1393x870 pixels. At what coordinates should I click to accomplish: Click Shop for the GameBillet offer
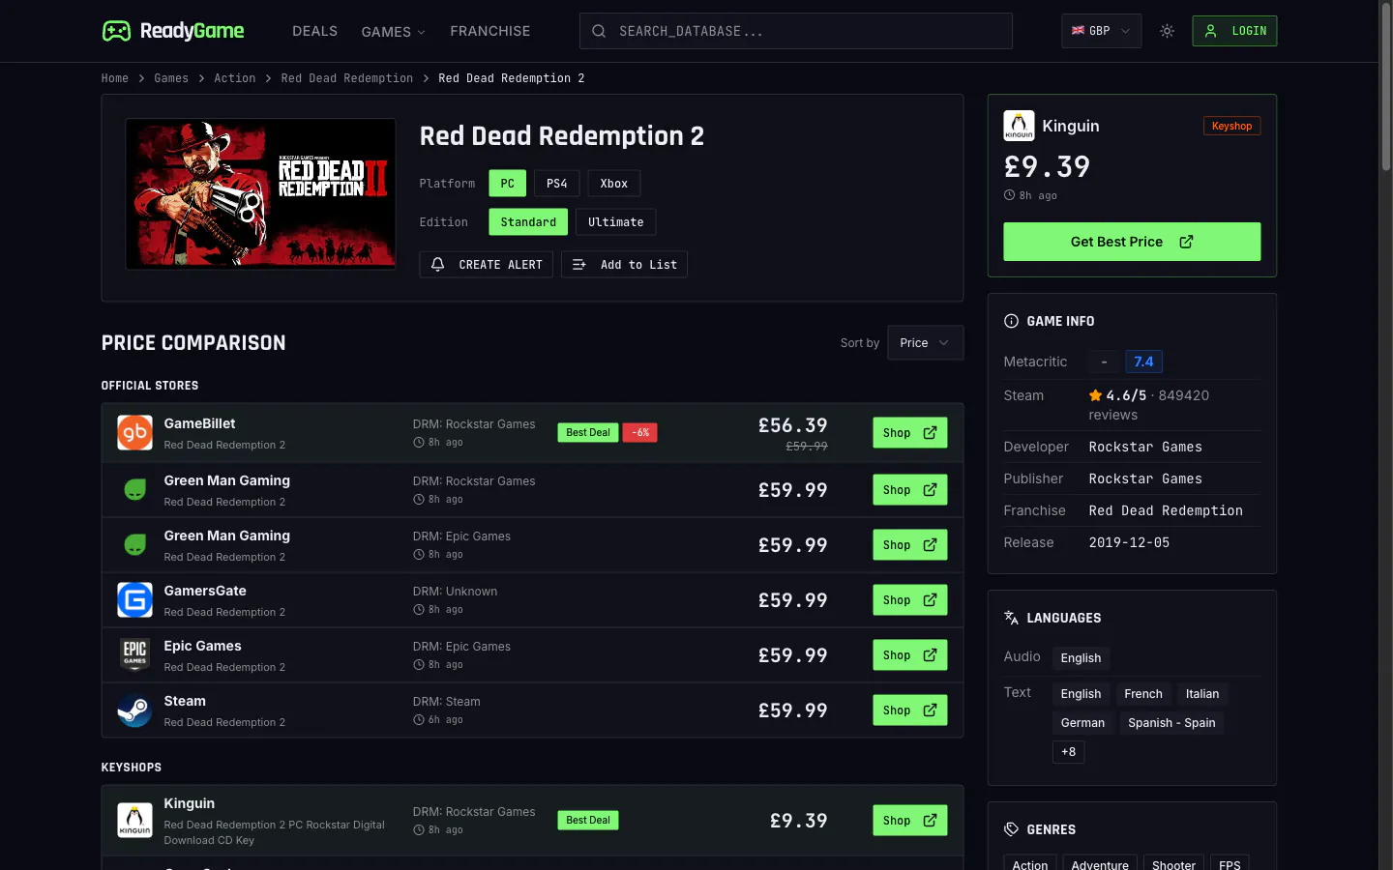point(910,433)
